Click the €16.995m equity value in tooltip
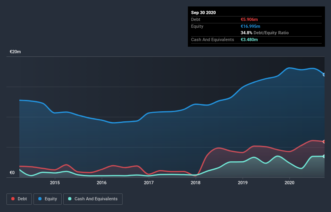The height and width of the screenshot is (212, 331). click(x=250, y=26)
